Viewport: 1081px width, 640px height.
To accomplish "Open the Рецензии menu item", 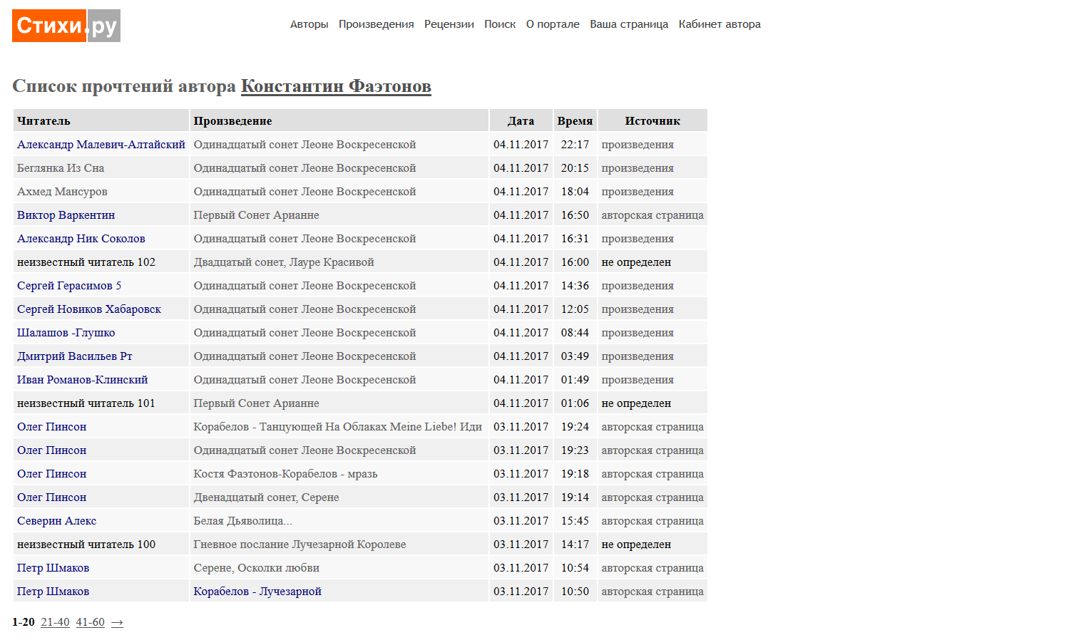I will point(449,24).
